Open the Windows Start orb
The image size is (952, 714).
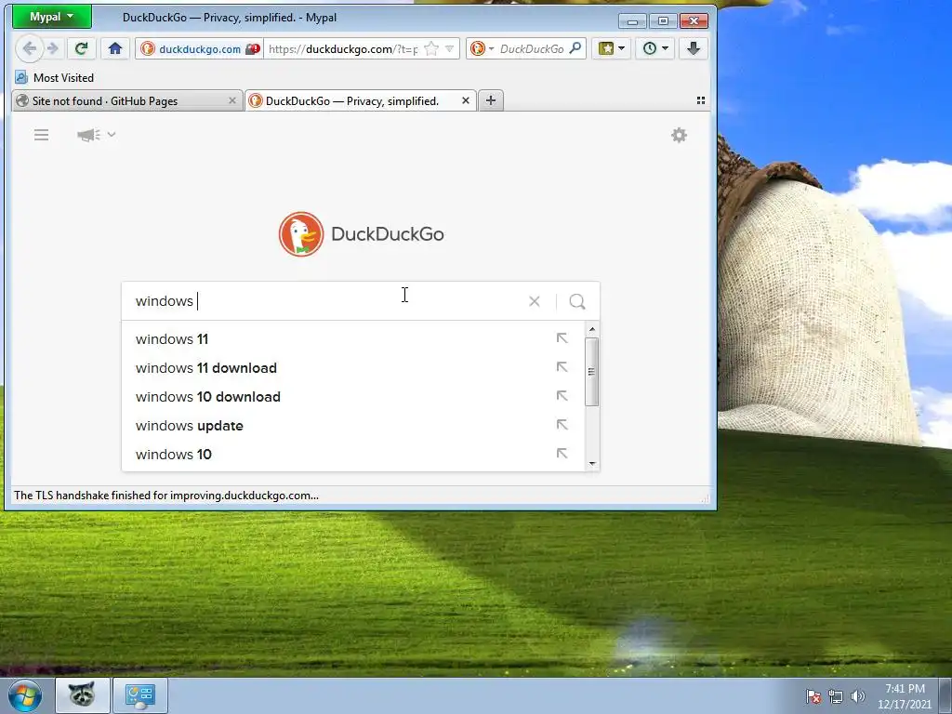coord(25,695)
